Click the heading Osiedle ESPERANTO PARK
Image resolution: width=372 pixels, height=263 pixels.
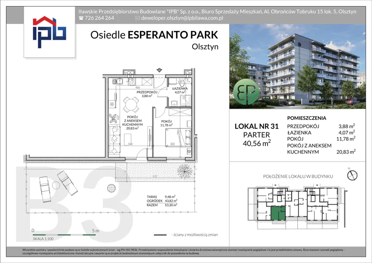154,35
